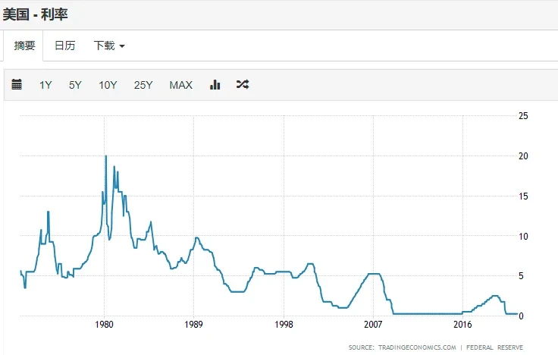Click the 美国 - 利率 page title
This screenshot has height=355, width=558.
(x=36, y=14)
